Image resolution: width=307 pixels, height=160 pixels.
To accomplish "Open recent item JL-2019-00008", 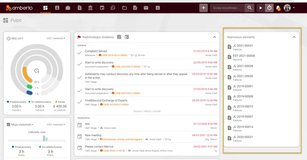I will (243, 96).
